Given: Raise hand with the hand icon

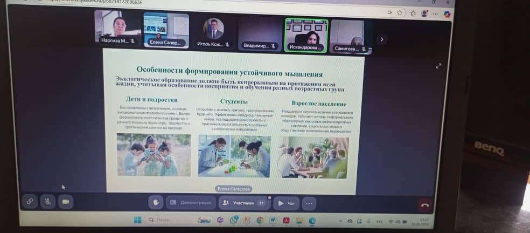Looking at the screenshot, I should (156, 202).
